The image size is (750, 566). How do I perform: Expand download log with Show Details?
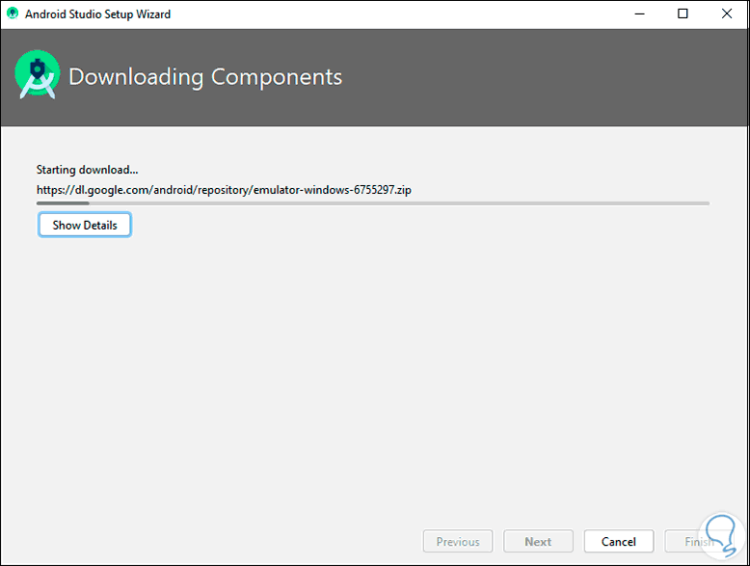(85, 225)
